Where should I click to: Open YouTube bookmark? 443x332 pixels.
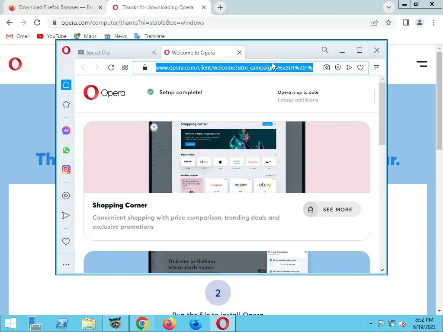(x=52, y=36)
